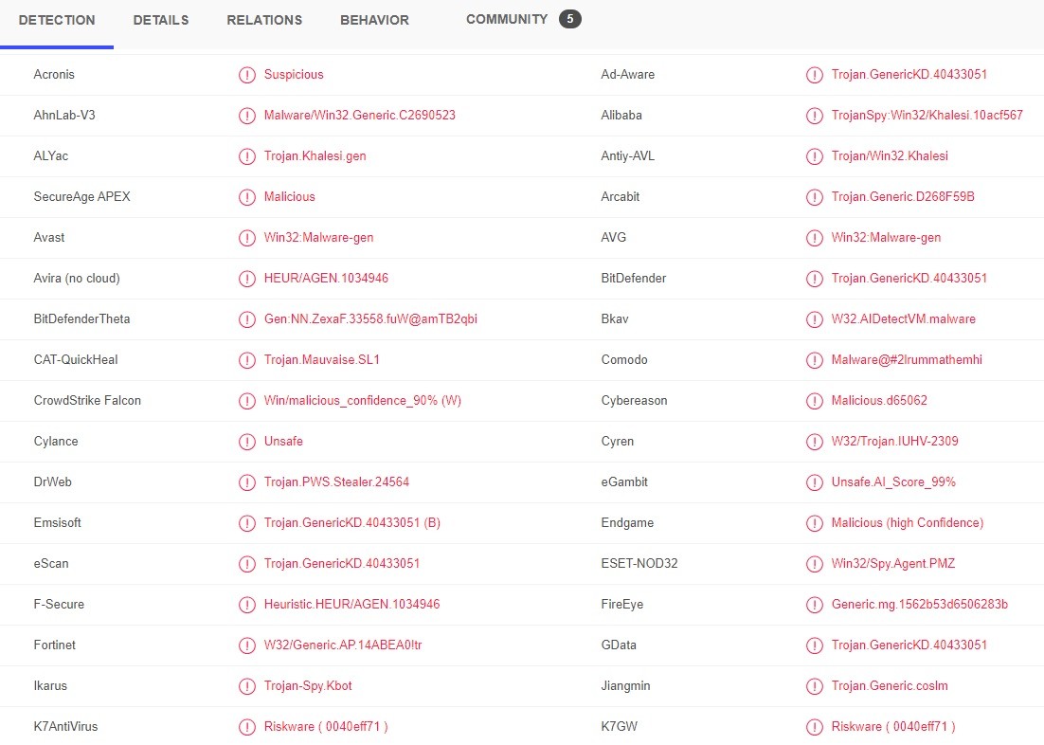Image resolution: width=1044 pixels, height=745 pixels.
Task: Click the alert icon in the BitDefender row
Action: (x=815, y=279)
